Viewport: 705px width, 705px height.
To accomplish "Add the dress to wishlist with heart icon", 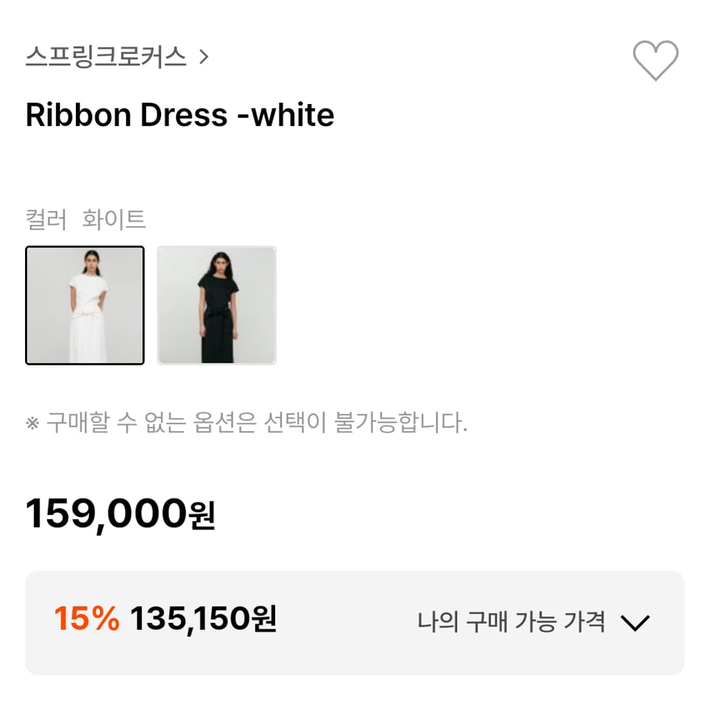I will (655, 61).
